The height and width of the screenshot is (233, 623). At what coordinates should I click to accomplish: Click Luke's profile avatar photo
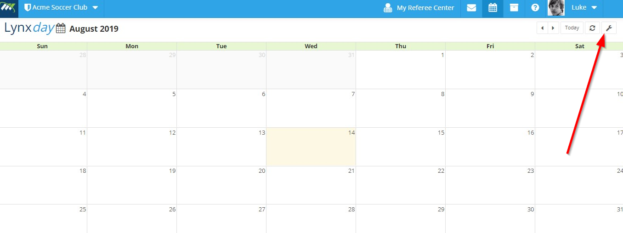click(x=556, y=8)
